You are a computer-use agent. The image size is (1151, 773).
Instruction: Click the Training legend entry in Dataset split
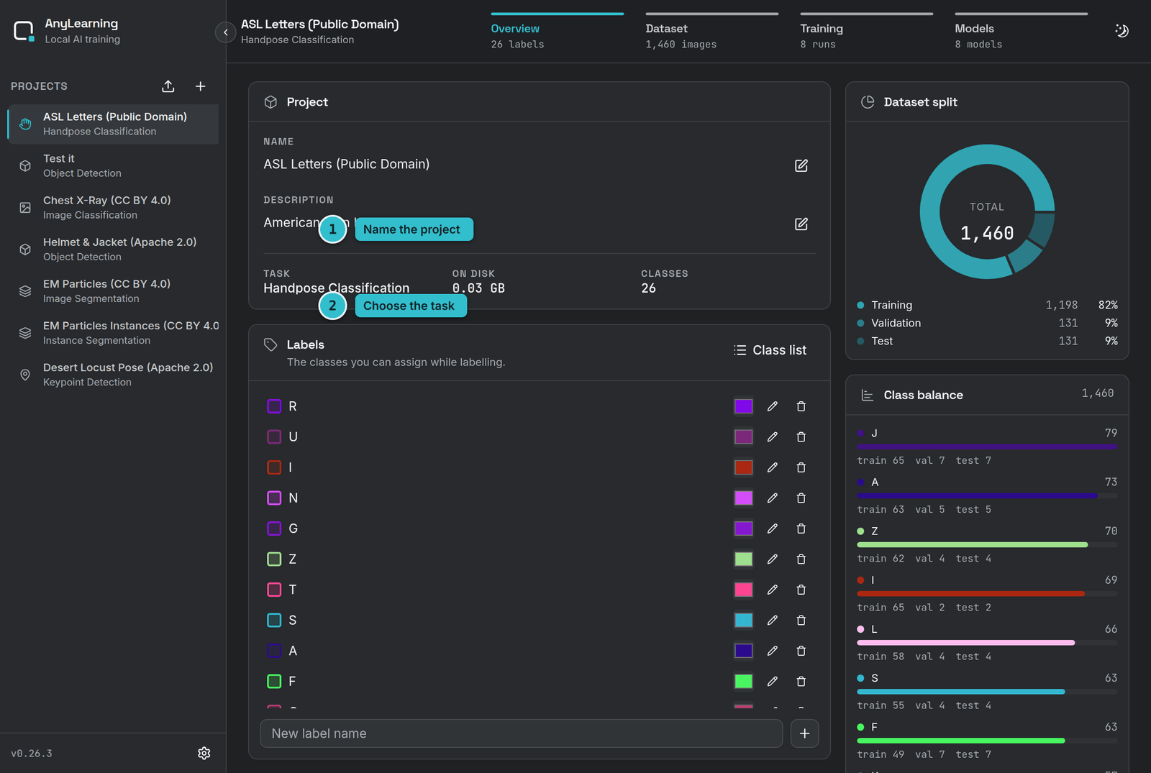pos(987,305)
